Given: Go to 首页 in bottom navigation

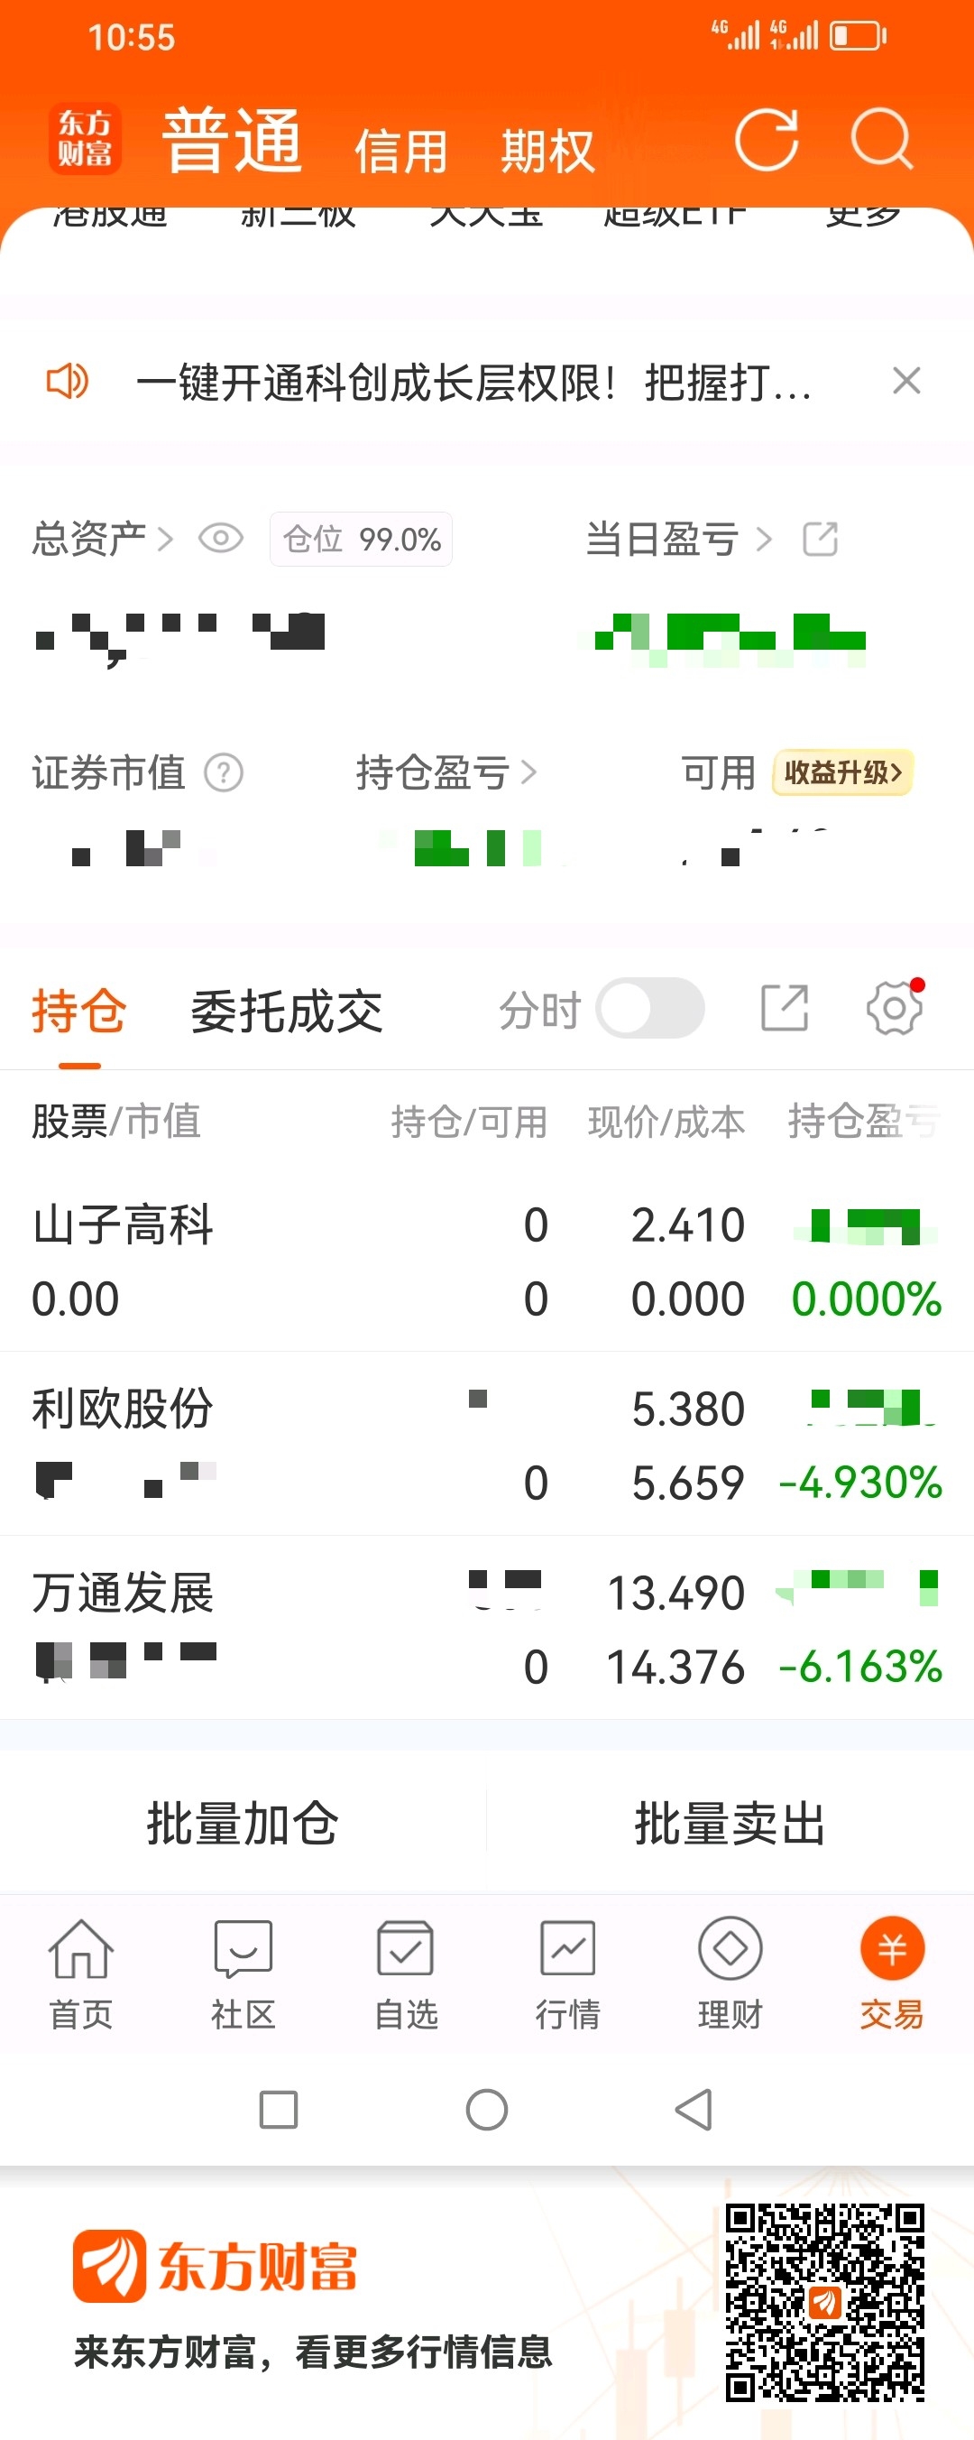Looking at the screenshot, I should coord(81,1976).
